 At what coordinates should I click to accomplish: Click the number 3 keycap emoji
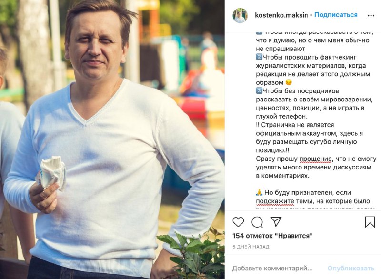(259, 91)
